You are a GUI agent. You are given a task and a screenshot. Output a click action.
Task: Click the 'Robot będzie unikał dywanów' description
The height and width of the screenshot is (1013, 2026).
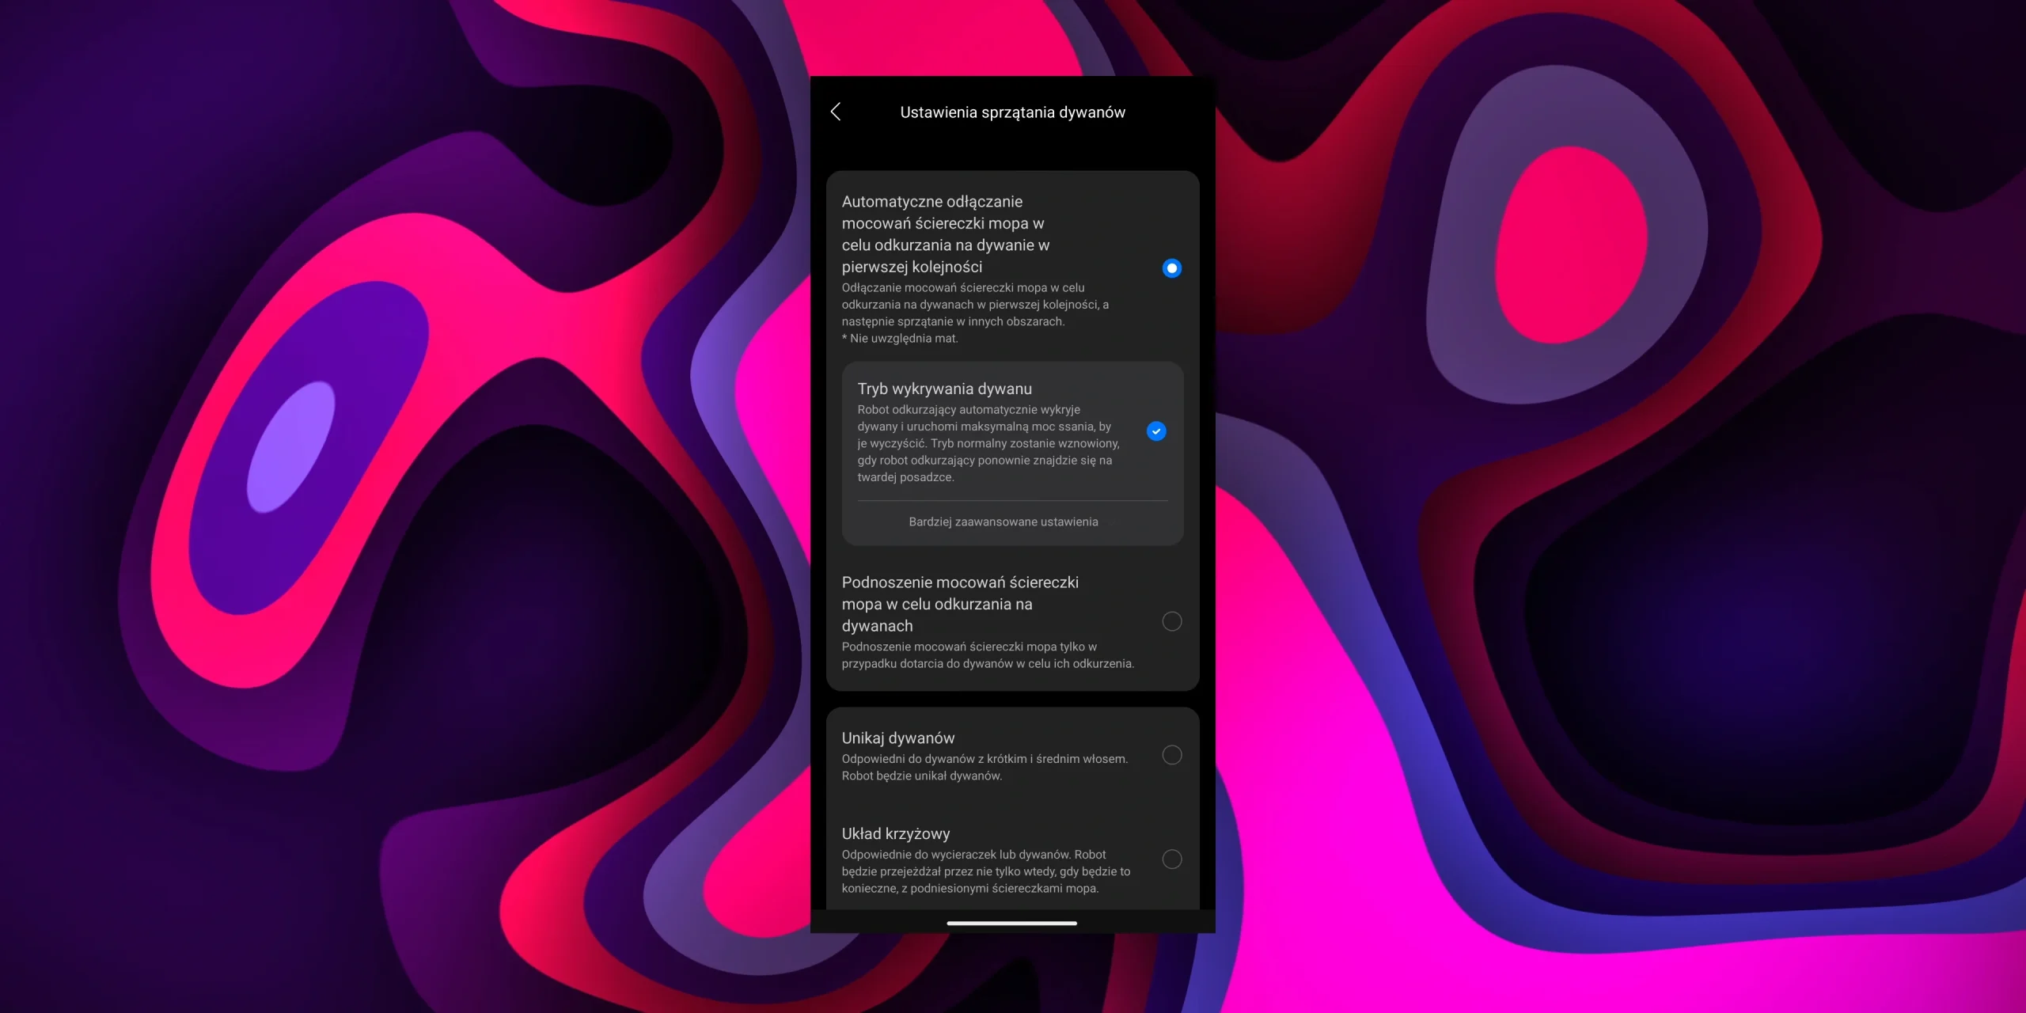click(921, 776)
